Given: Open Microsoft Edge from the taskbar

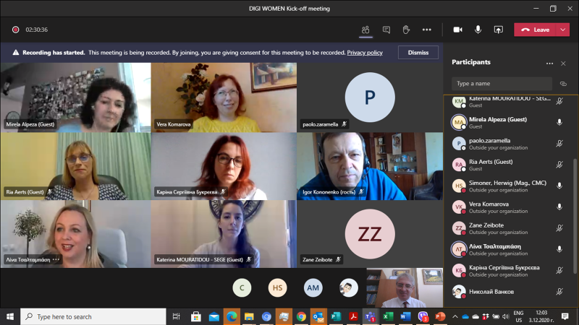Looking at the screenshot, I should (x=232, y=316).
